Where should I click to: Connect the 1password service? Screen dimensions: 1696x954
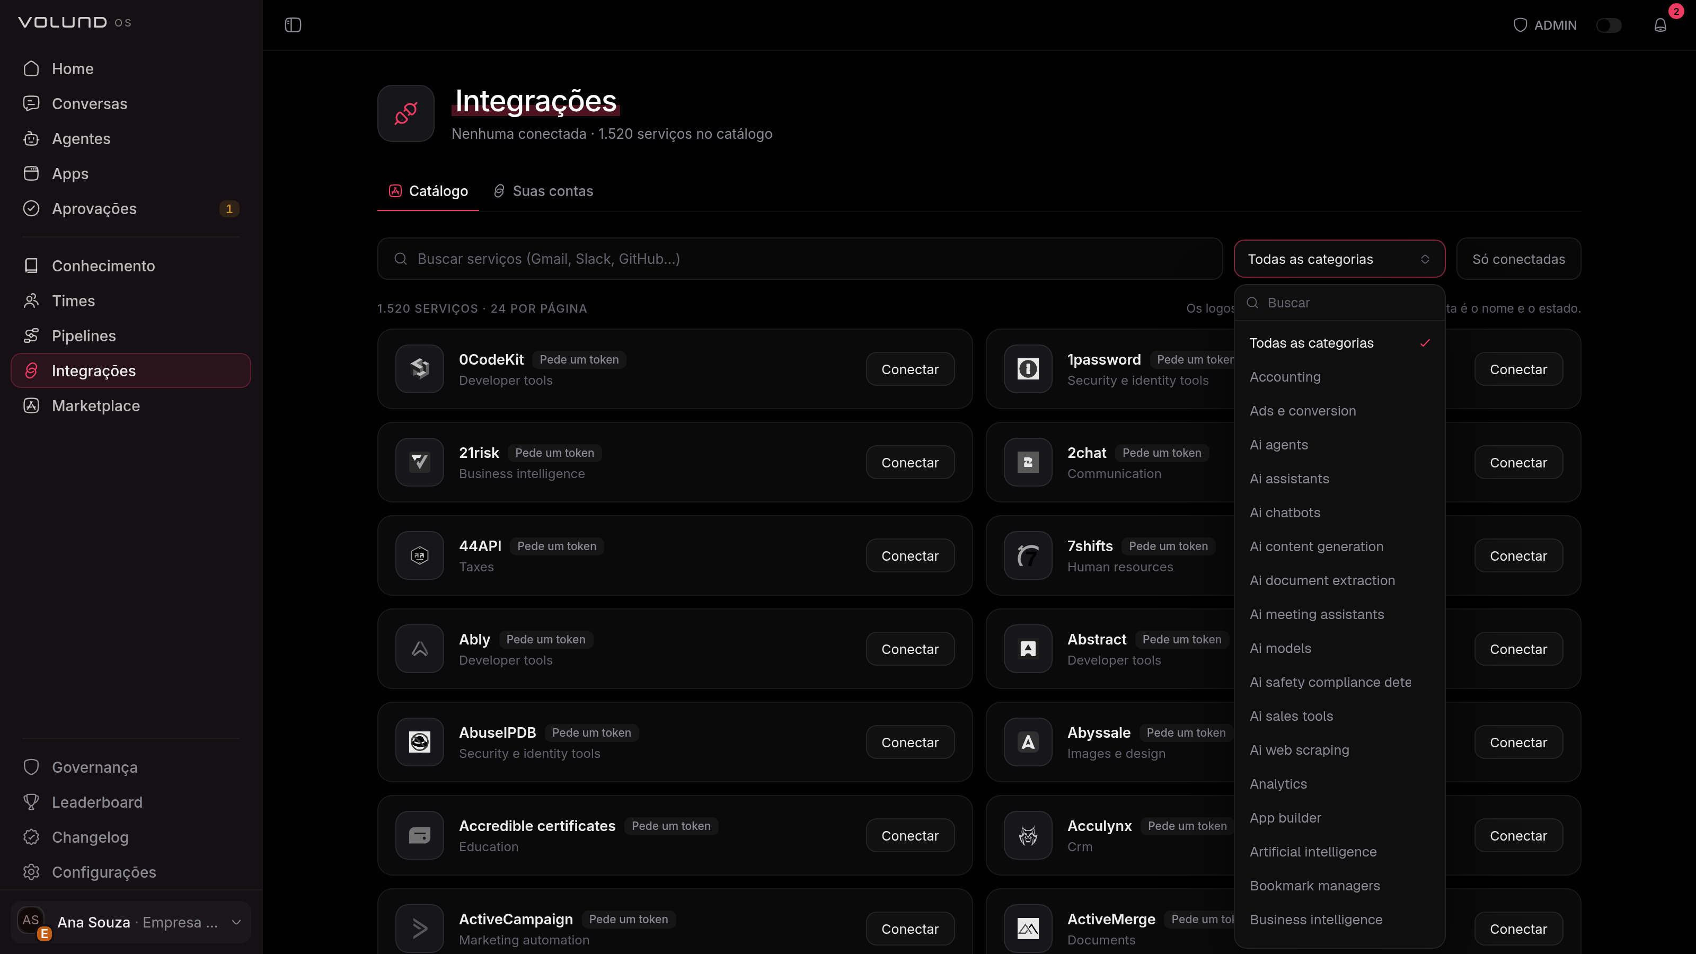1518,369
